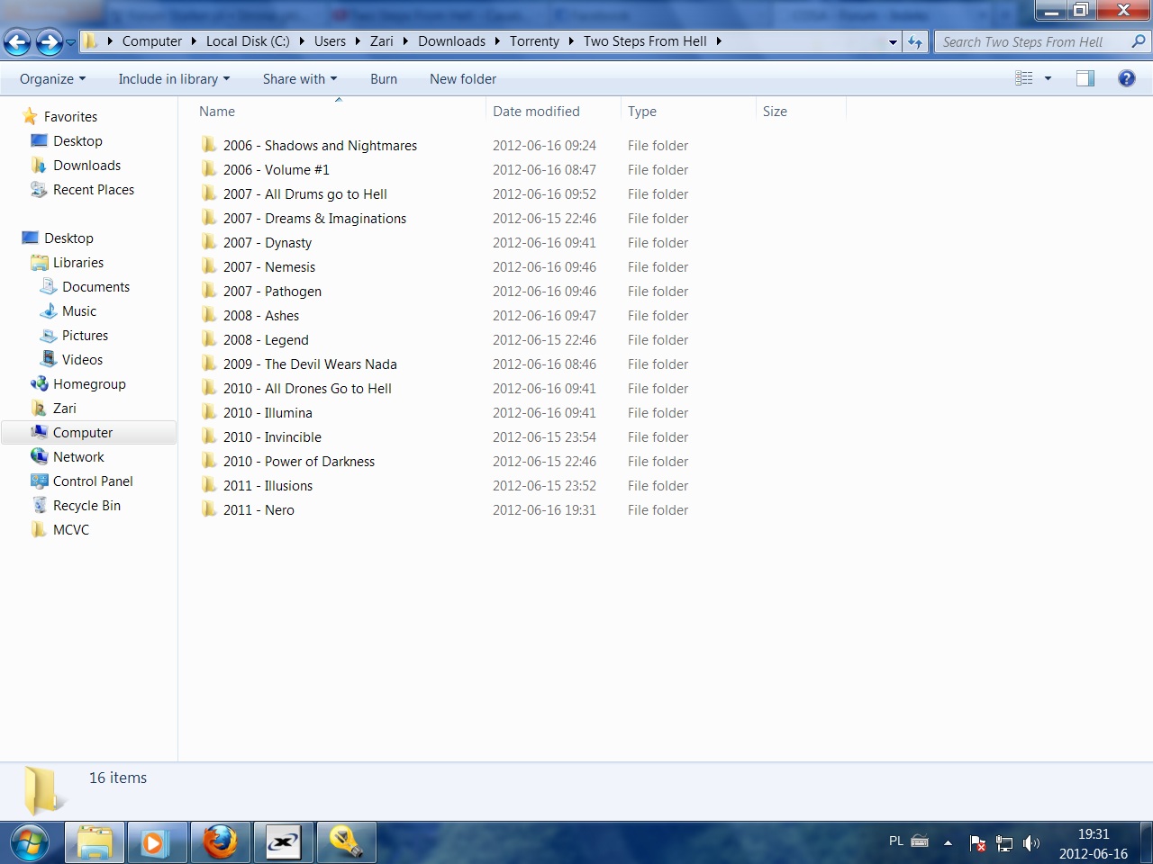The width and height of the screenshot is (1153, 864).
Task: Select Network in navigation pane
Action: click(x=78, y=457)
